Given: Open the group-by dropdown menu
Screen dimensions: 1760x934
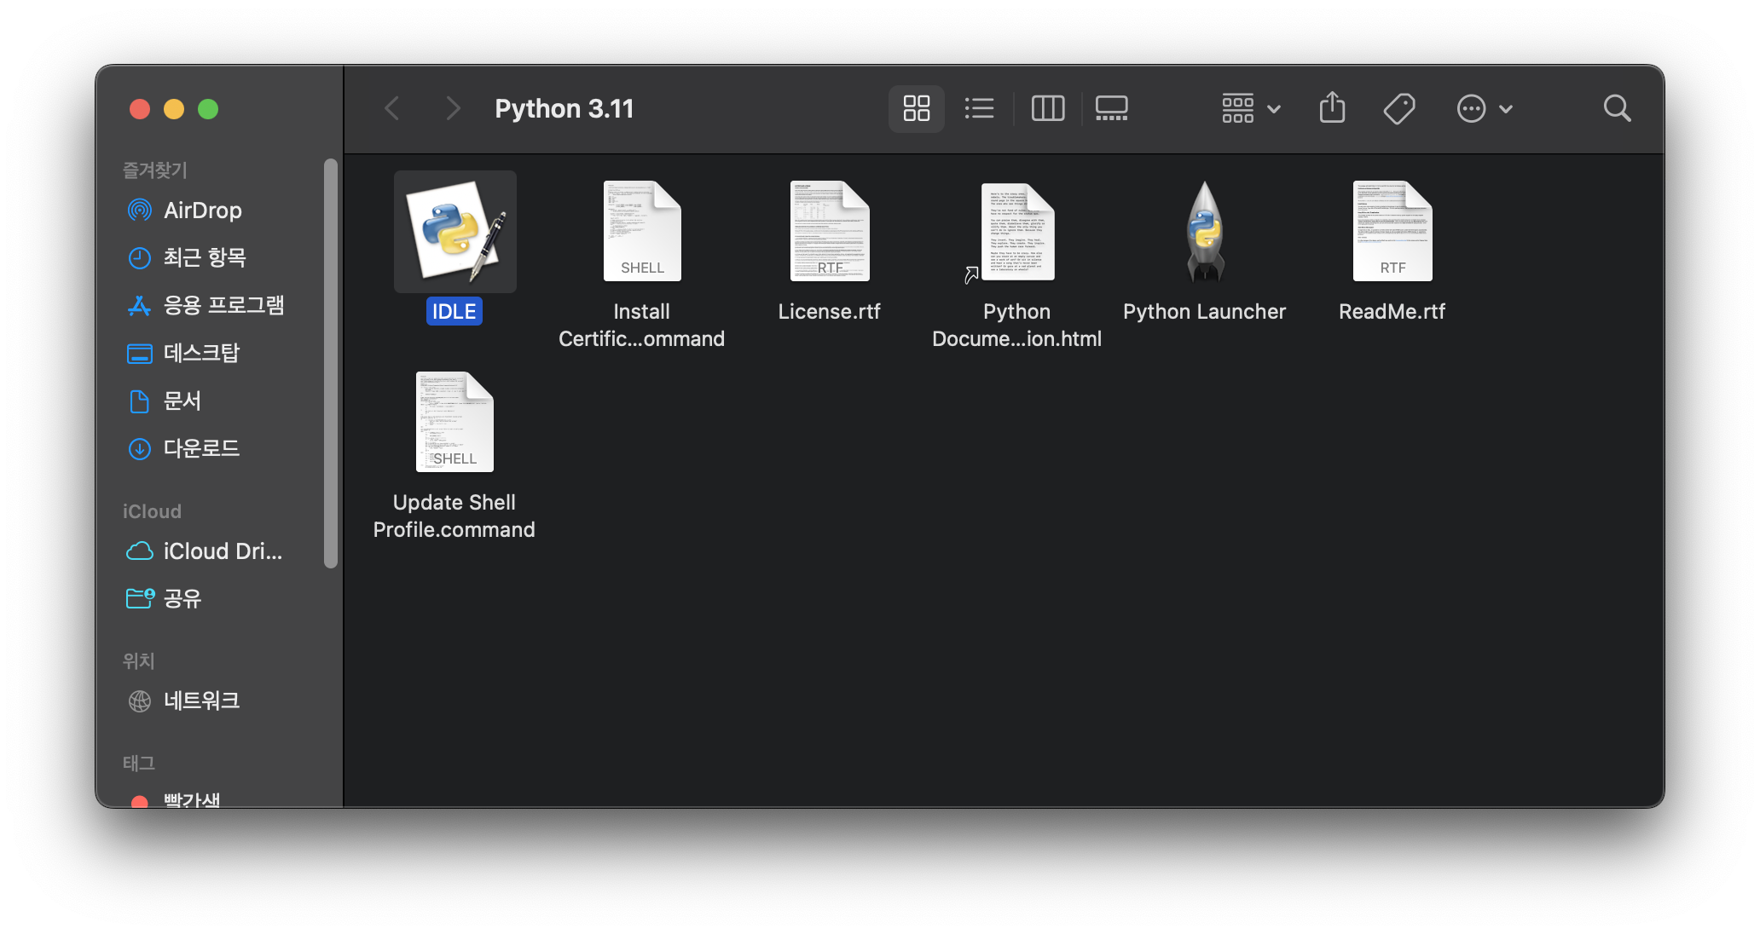Looking at the screenshot, I should (x=1251, y=108).
